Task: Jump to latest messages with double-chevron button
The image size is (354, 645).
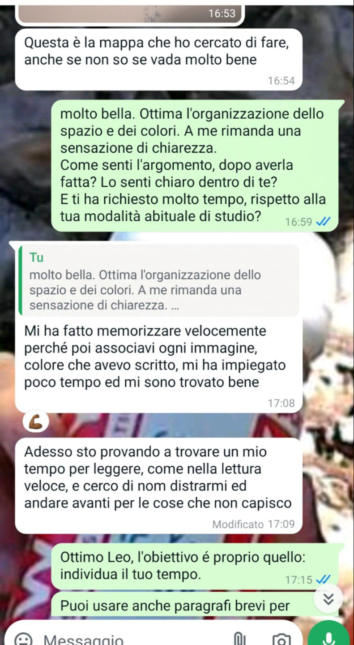Action: 328,599
